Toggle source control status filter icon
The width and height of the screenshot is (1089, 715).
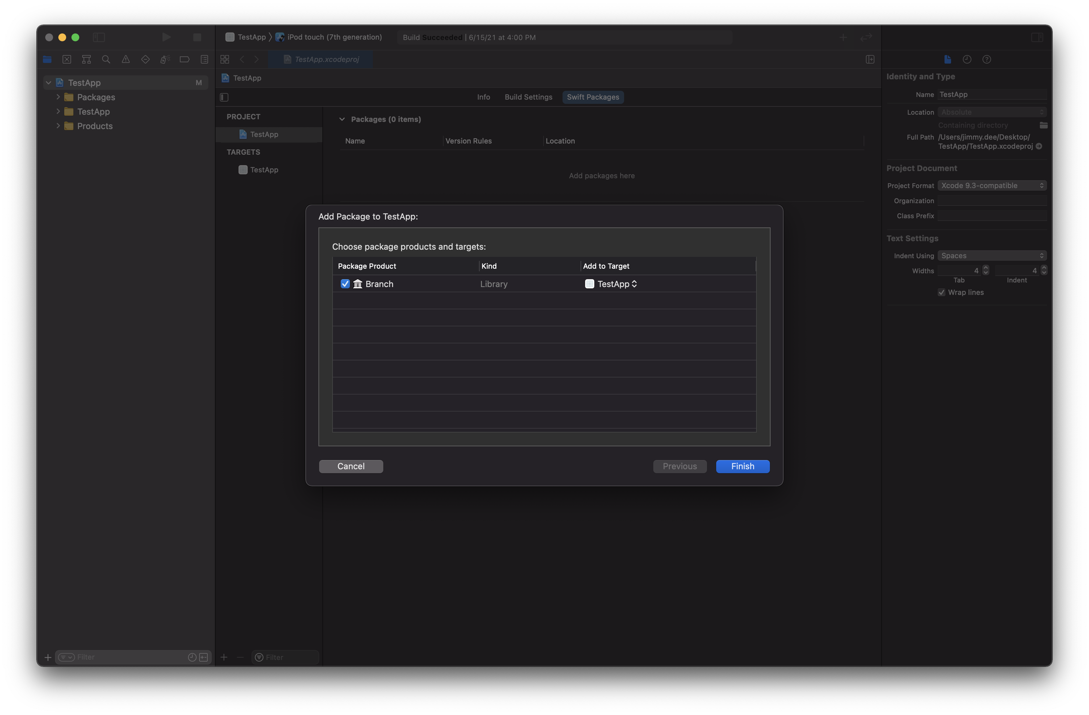[x=204, y=657]
